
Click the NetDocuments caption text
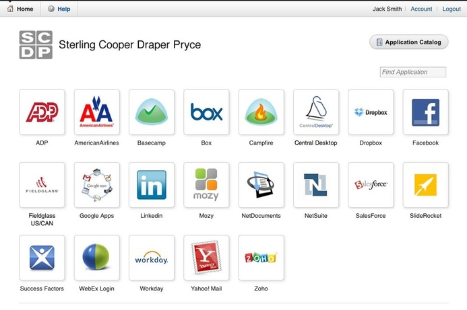tap(261, 216)
